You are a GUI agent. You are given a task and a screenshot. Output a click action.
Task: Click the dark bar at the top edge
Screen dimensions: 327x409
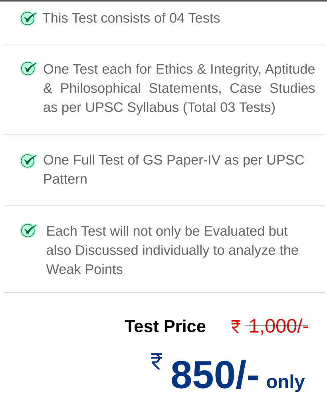163,1
